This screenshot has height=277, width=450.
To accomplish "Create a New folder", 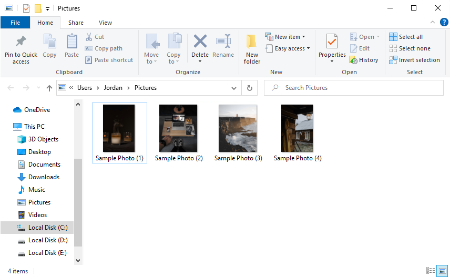I will coord(252,49).
